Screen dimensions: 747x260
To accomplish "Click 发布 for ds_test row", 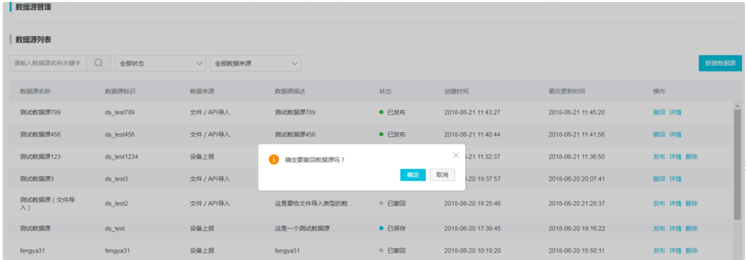I will coord(659,228).
